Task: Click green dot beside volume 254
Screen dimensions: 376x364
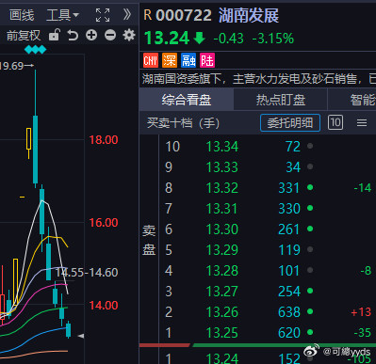Action: coord(310,291)
